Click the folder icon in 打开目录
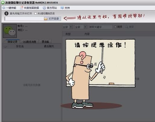155x122 pixels. pyautogui.click(x=46, y=19)
